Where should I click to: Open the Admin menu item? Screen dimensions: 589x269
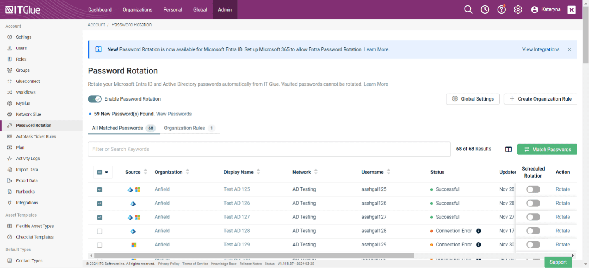coord(224,9)
